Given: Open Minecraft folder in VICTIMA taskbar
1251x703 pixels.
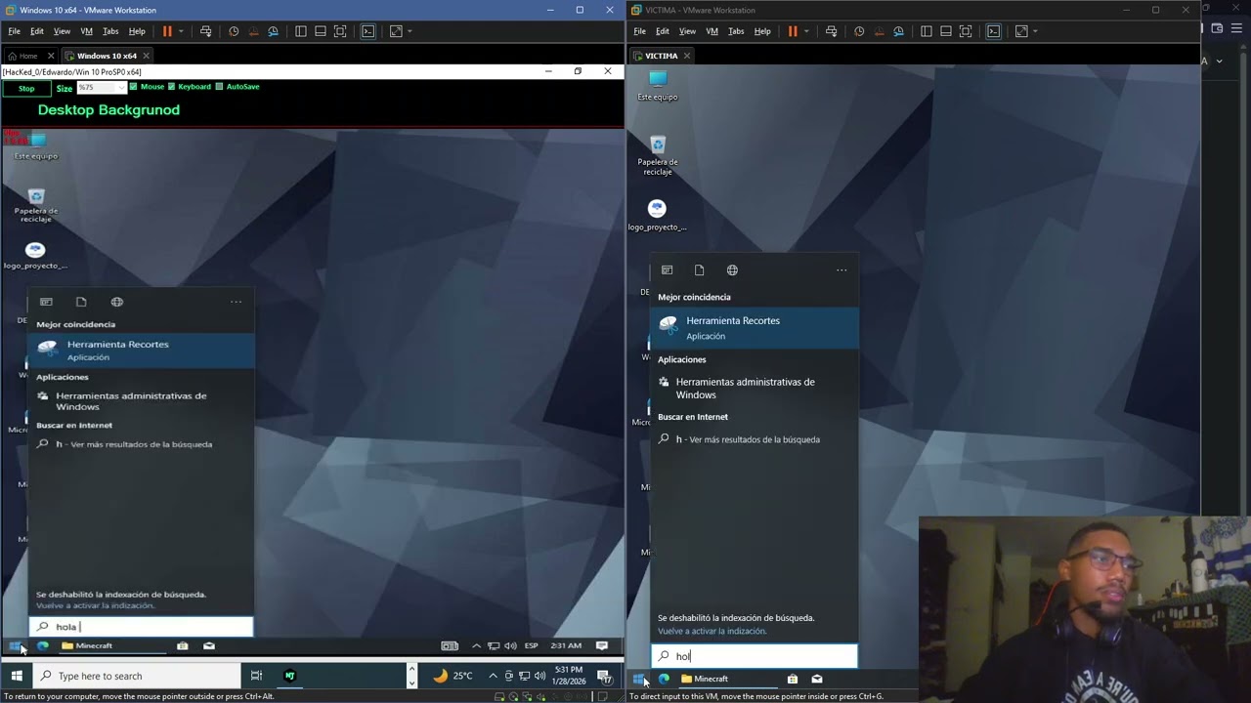Looking at the screenshot, I should pyautogui.click(x=705, y=679).
